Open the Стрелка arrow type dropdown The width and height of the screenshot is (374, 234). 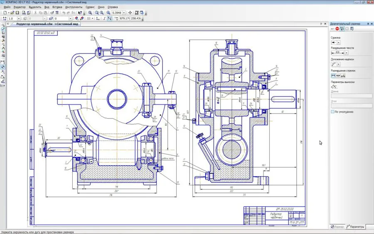coord(339,42)
